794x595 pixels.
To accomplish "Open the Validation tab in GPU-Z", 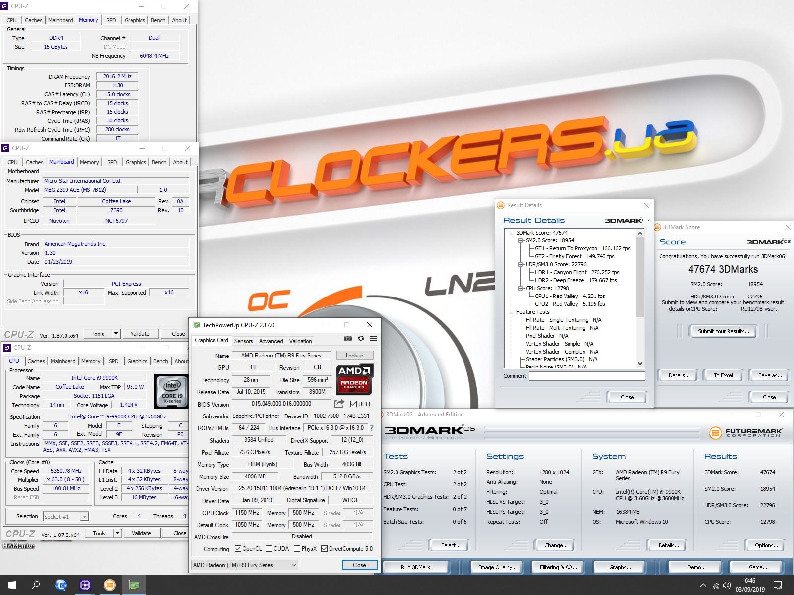I will (x=301, y=341).
